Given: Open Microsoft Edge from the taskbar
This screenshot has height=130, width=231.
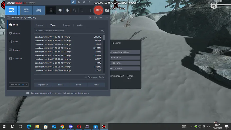Looking at the screenshot, I should click(x=29, y=127).
